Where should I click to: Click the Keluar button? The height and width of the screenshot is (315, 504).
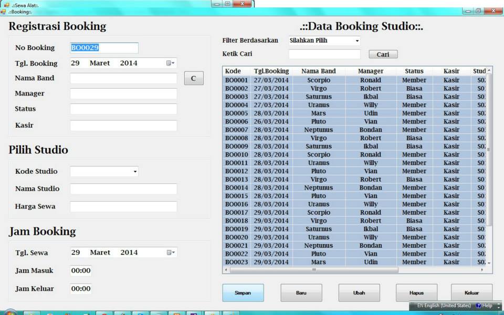click(x=471, y=292)
